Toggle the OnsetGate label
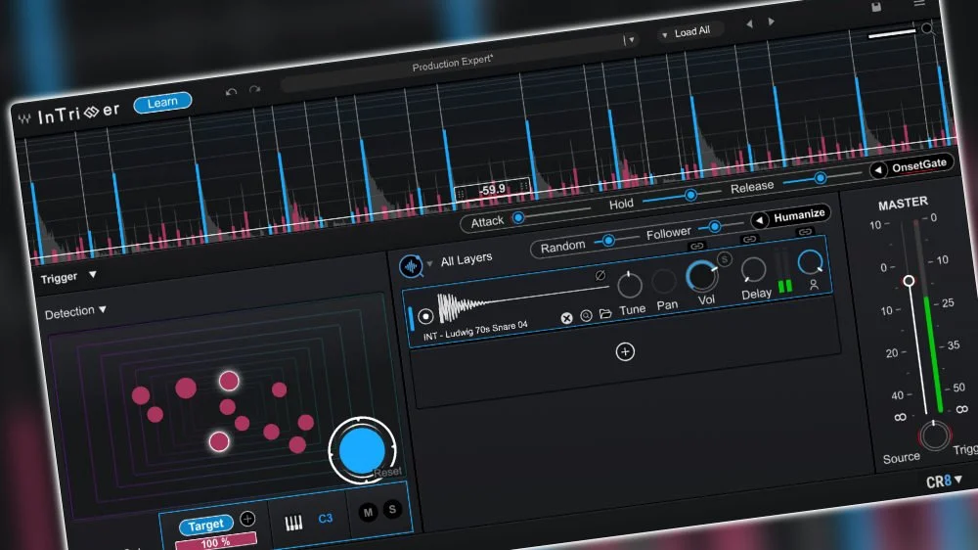The height and width of the screenshot is (550, 978). (x=918, y=164)
